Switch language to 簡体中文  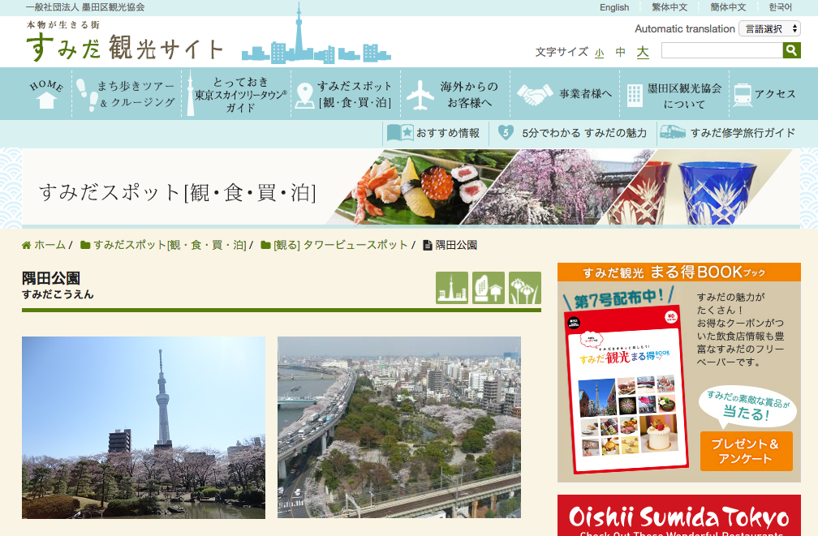[x=728, y=7]
